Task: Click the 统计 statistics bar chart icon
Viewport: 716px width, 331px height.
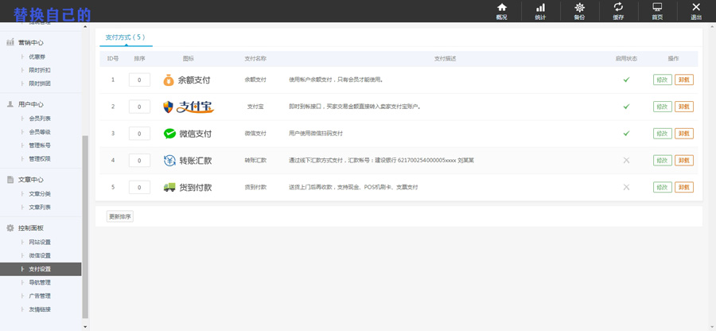Action: point(540,10)
